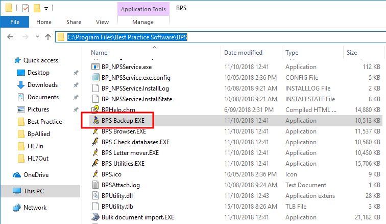Click the BPUtility.dll file icon

95,196
